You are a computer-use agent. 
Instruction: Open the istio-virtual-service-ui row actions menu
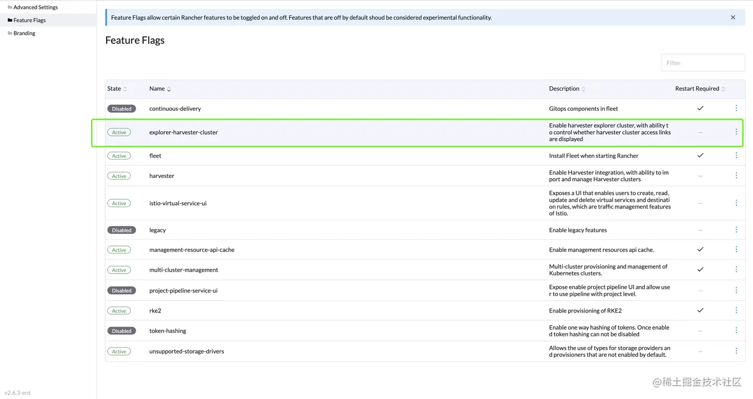[x=736, y=203]
